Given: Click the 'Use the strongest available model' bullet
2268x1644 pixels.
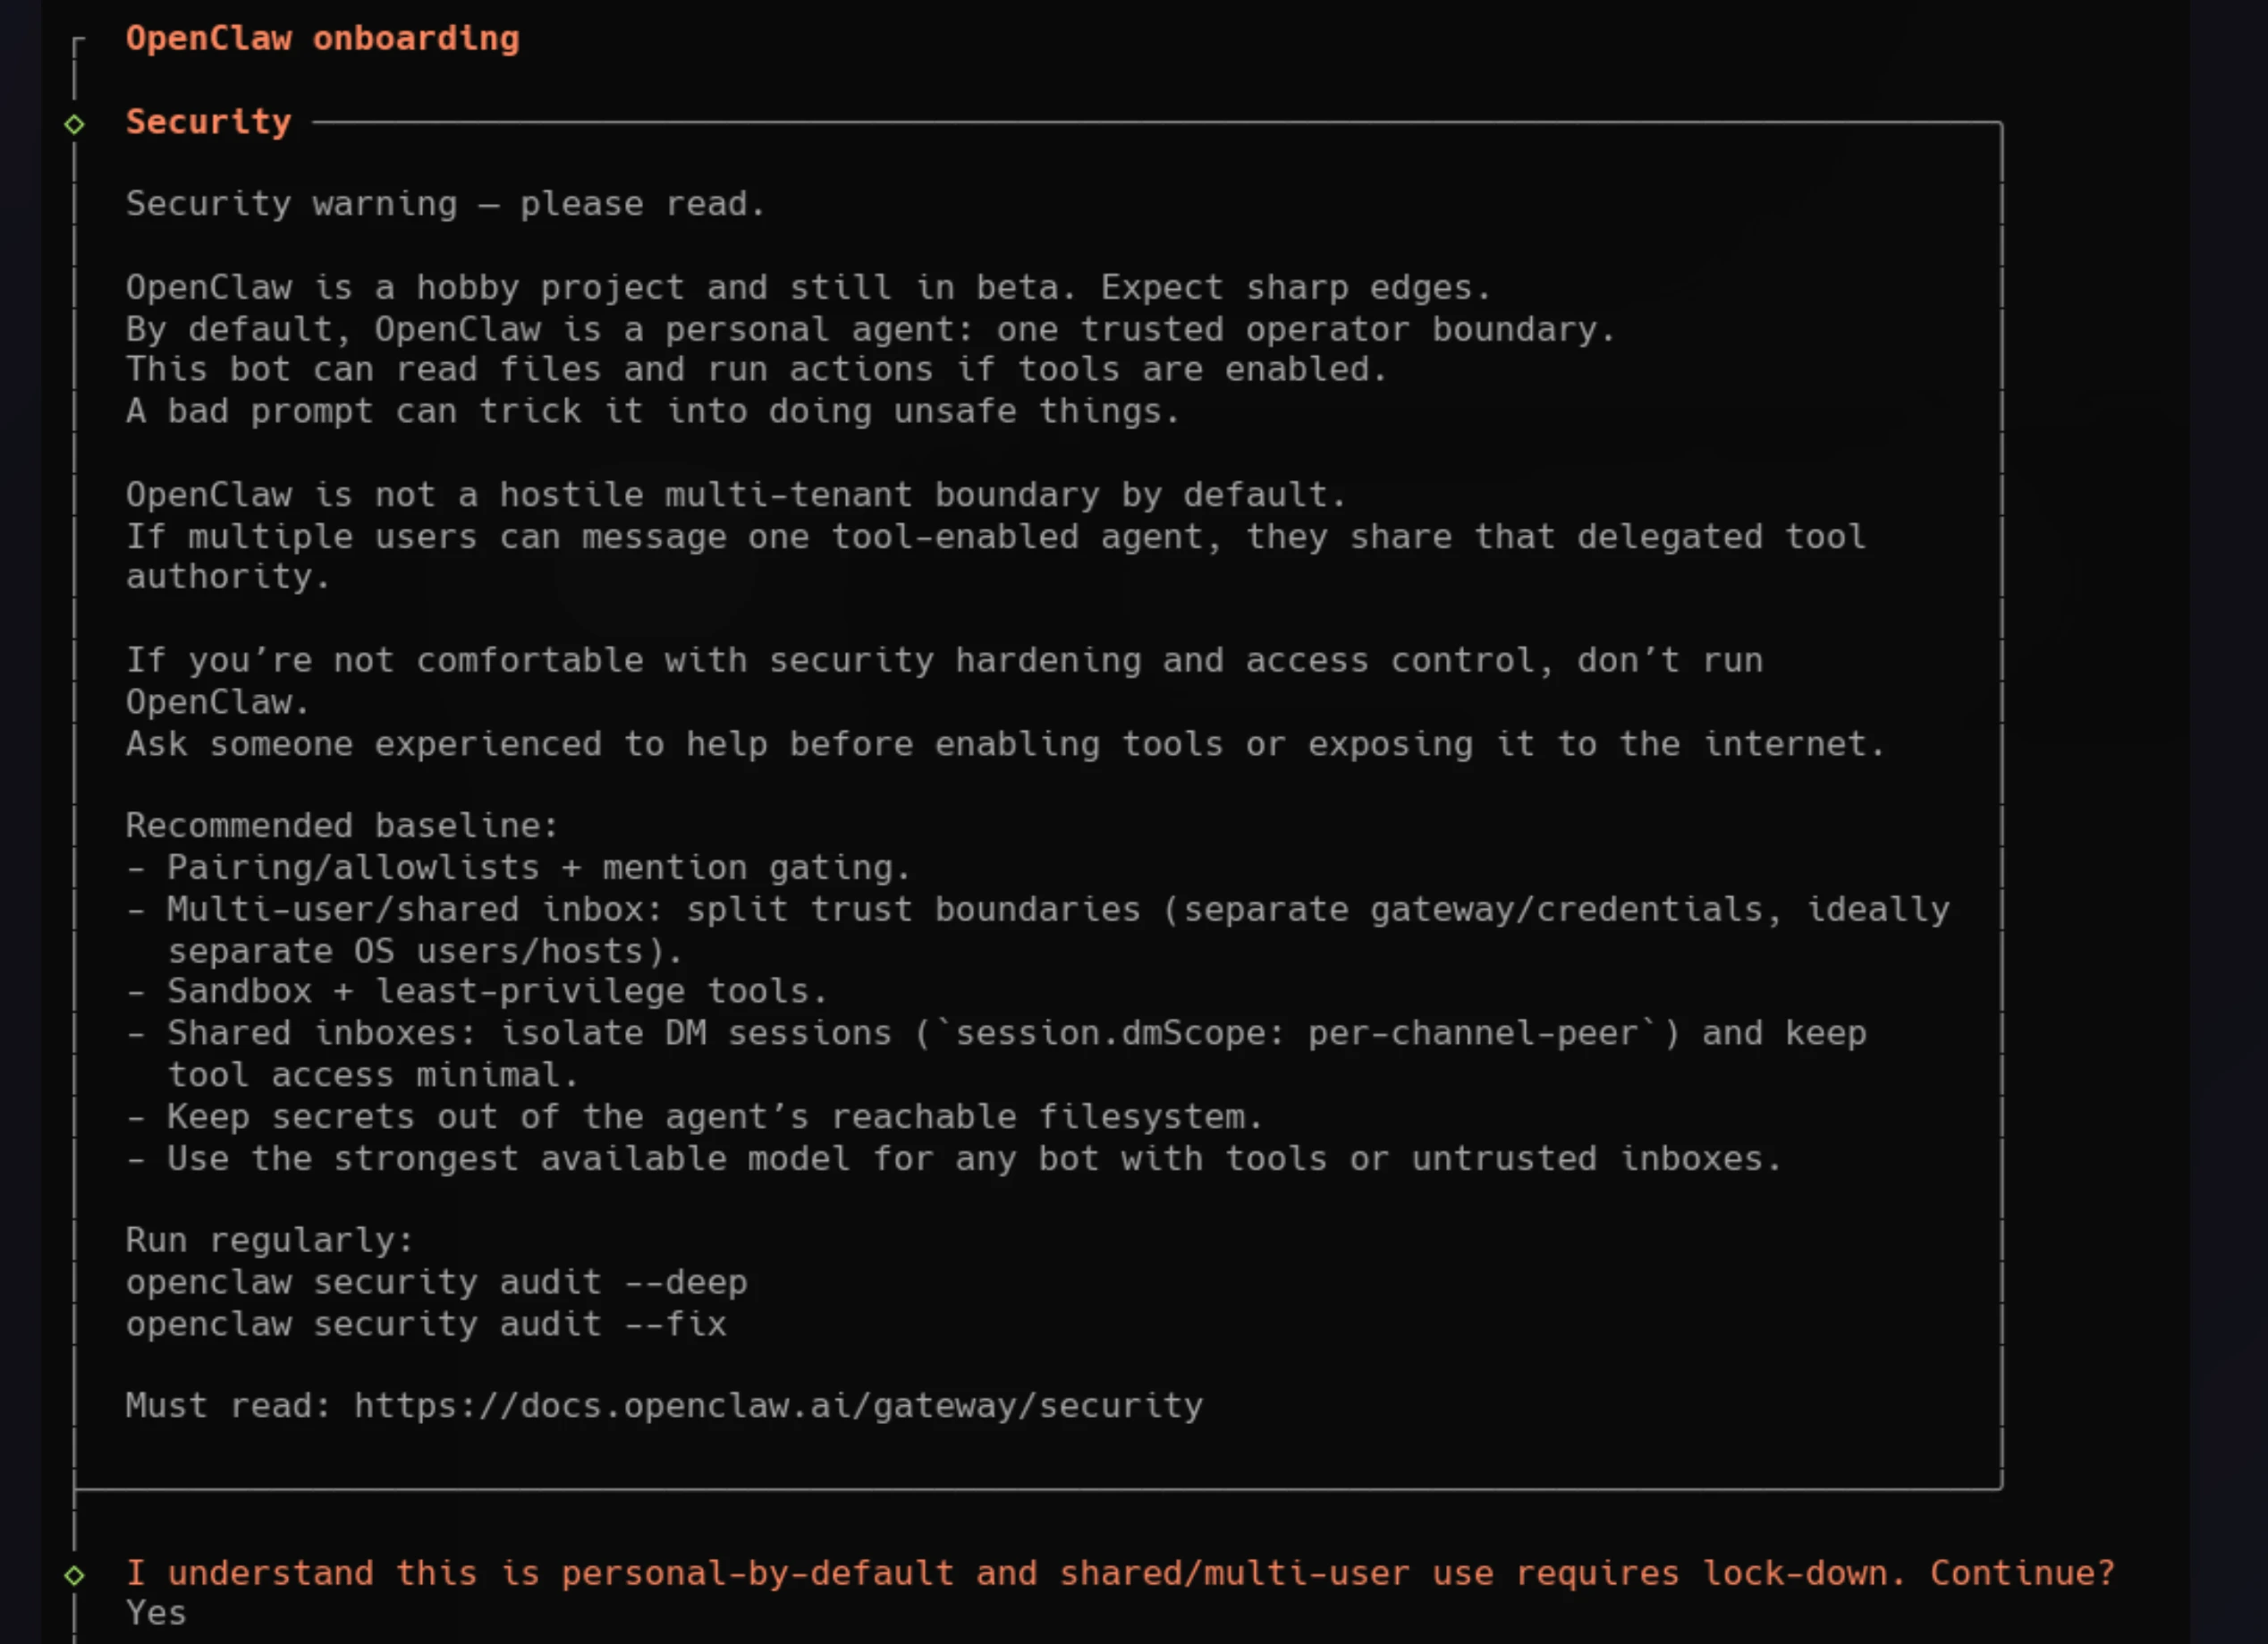Looking at the screenshot, I should 954,1158.
